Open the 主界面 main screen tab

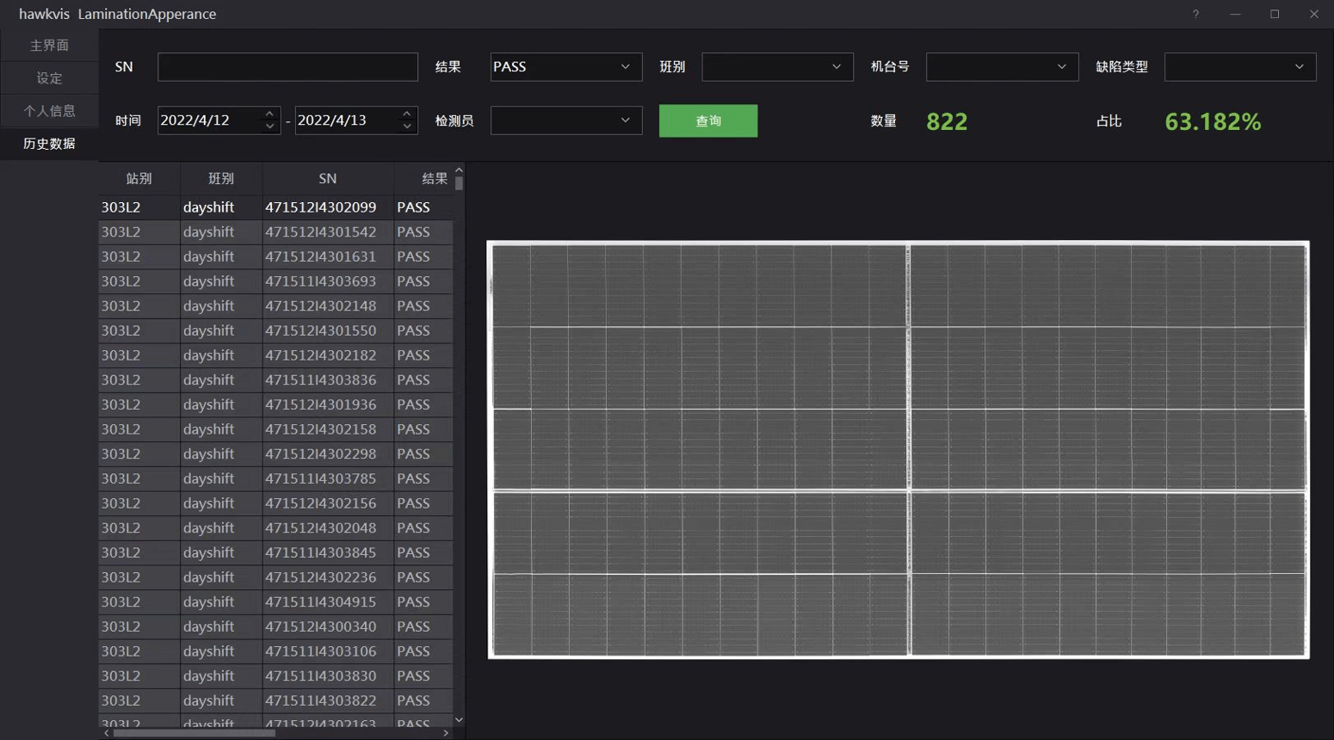click(49, 45)
